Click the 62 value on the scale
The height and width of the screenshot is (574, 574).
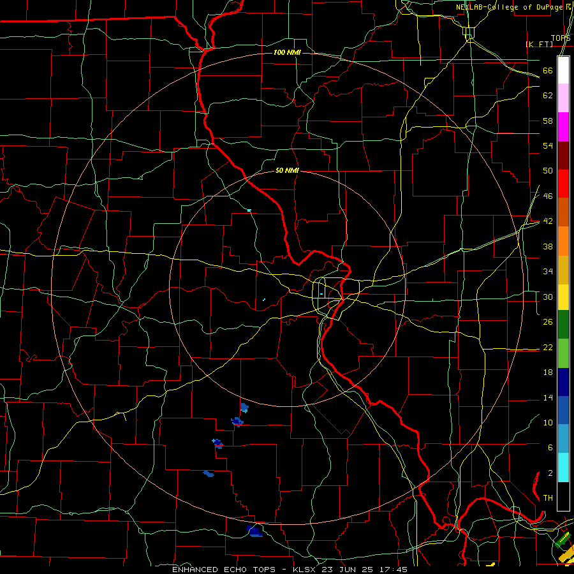pyautogui.click(x=548, y=96)
